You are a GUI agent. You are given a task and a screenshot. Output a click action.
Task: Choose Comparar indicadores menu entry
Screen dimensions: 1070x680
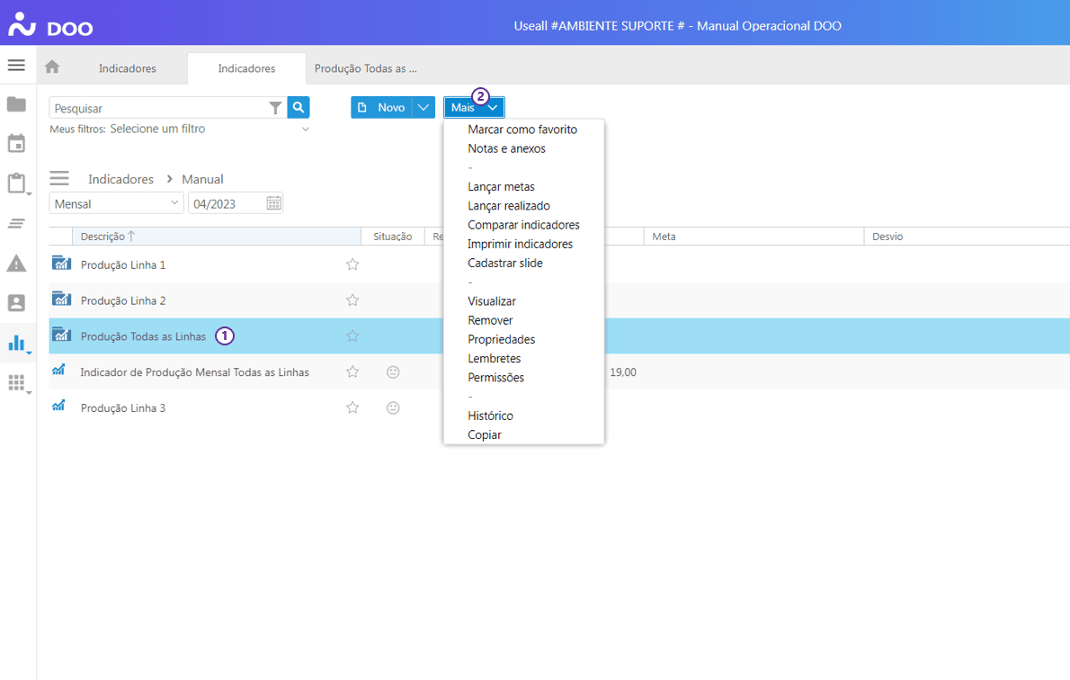[x=523, y=225]
